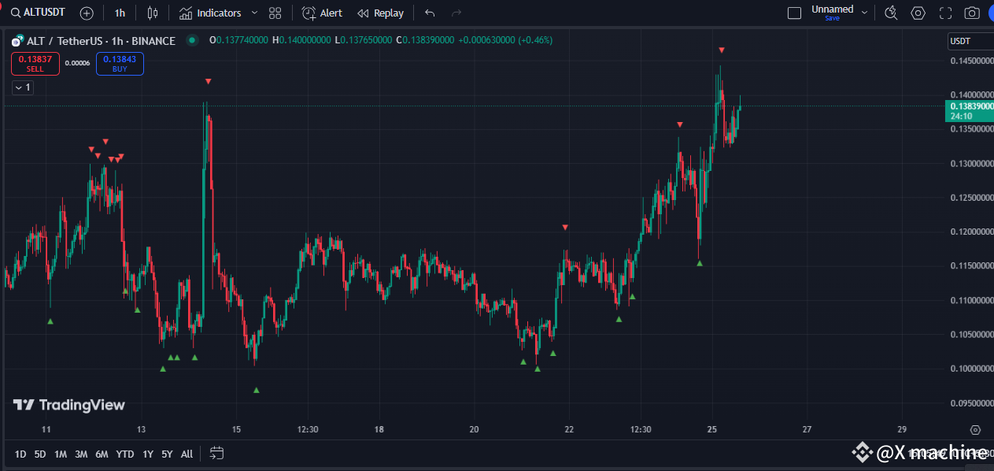
Task: Click the 25 date label on time axis
Action: (x=712, y=430)
